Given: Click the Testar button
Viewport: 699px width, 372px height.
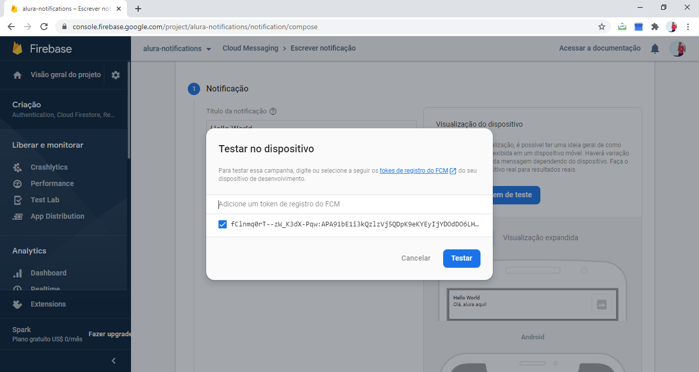Looking at the screenshot, I should click(462, 258).
